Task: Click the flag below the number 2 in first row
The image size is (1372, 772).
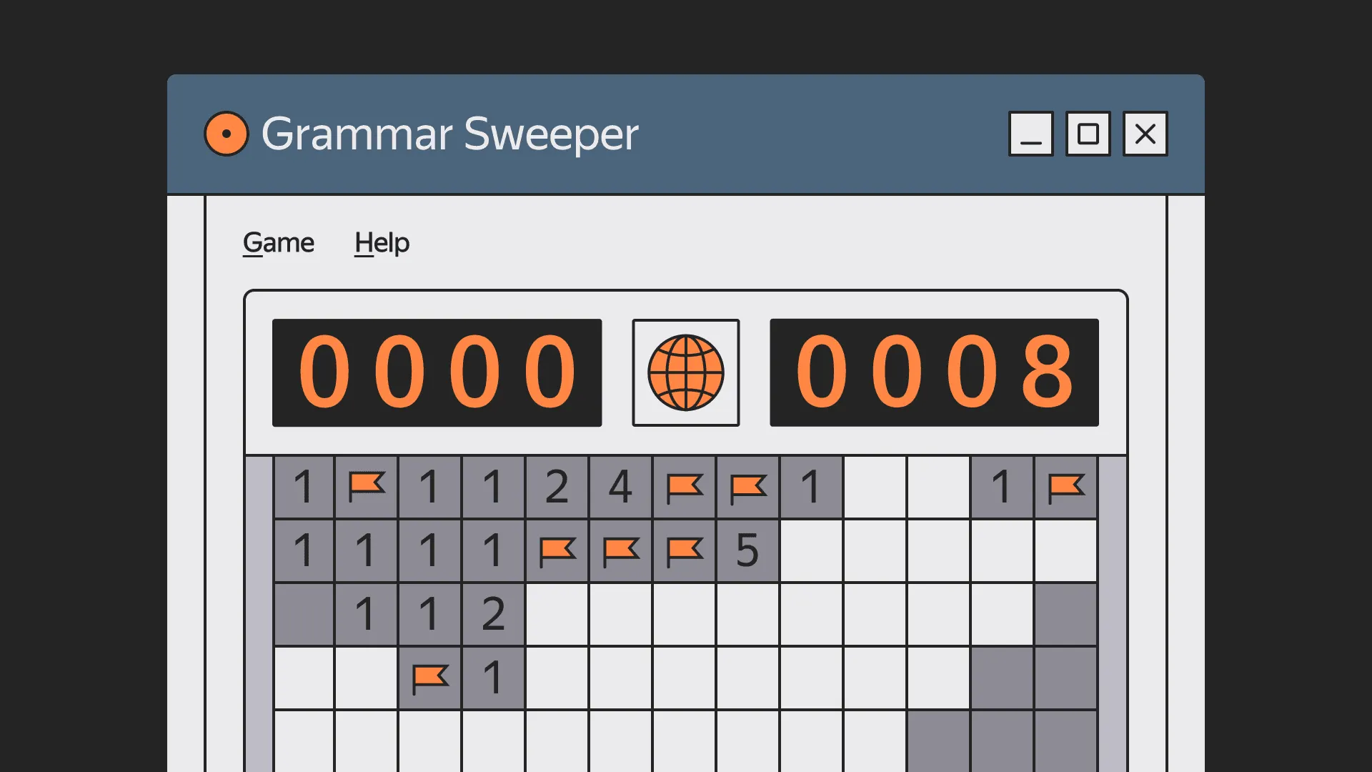Action: coord(557,550)
